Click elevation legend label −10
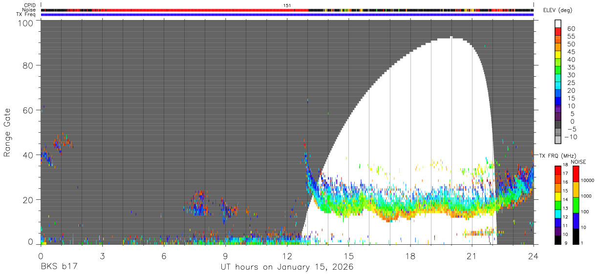This screenshot has height=277, width=600. (x=572, y=137)
